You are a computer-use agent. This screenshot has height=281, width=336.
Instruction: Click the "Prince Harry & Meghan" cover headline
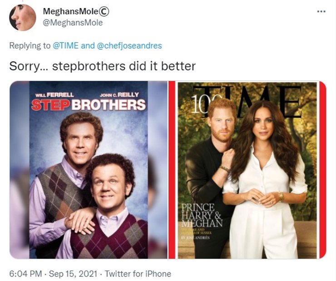pos(202,215)
